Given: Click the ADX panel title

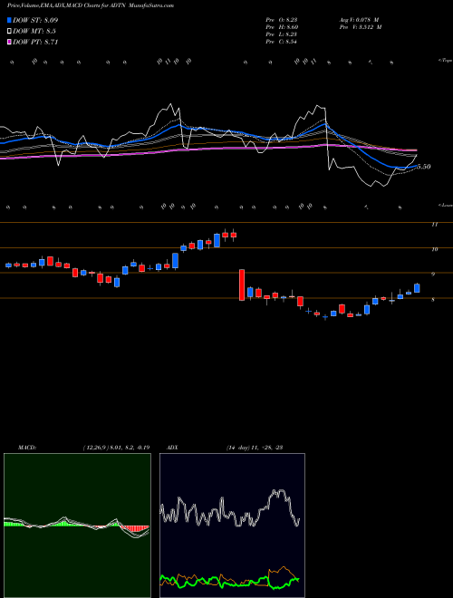Looking at the screenshot, I should point(173,448).
